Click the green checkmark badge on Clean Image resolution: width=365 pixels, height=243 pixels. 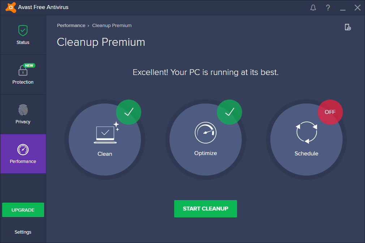129,112
